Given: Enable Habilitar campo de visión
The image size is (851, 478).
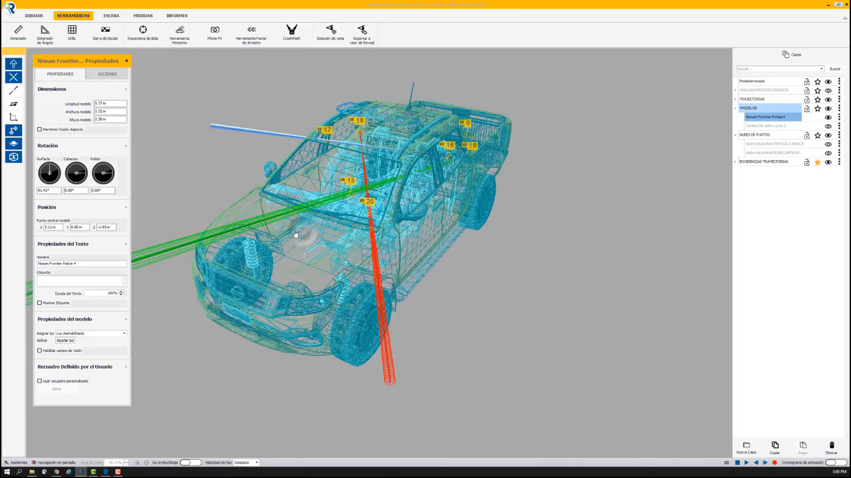Looking at the screenshot, I should point(39,351).
